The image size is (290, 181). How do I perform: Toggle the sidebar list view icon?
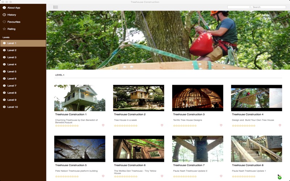[56, 7]
